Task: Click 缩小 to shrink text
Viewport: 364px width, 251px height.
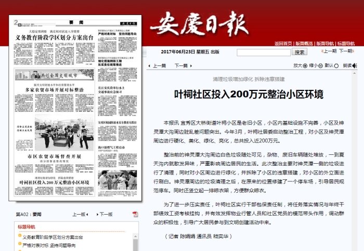Action: coord(314,65)
